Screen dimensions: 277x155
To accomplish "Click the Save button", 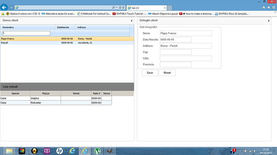I will click(x=150, y=73).
